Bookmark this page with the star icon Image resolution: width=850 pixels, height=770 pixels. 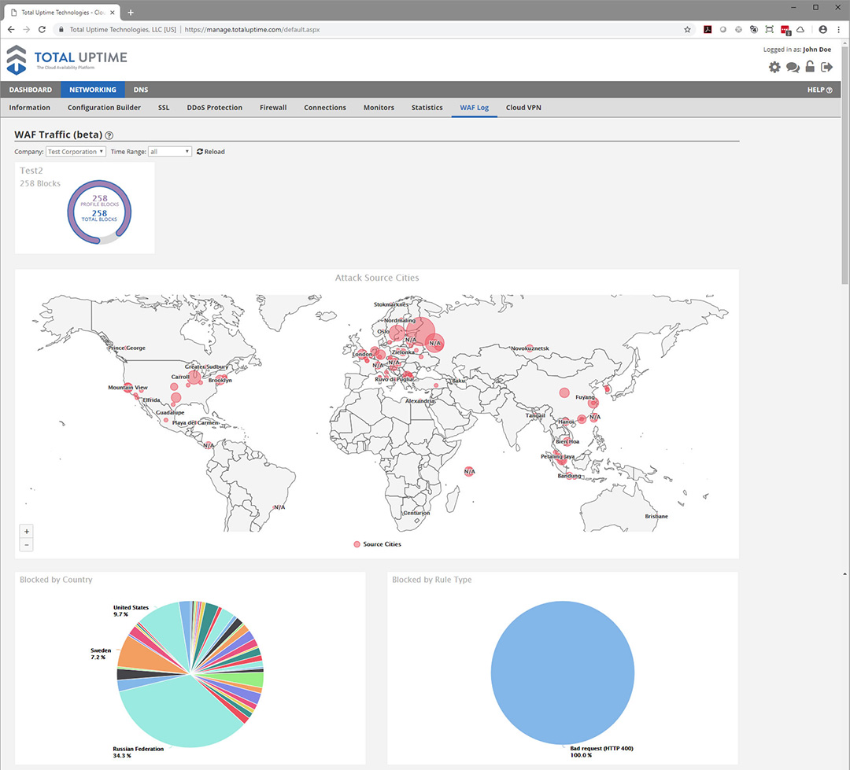tap(687, 29)
